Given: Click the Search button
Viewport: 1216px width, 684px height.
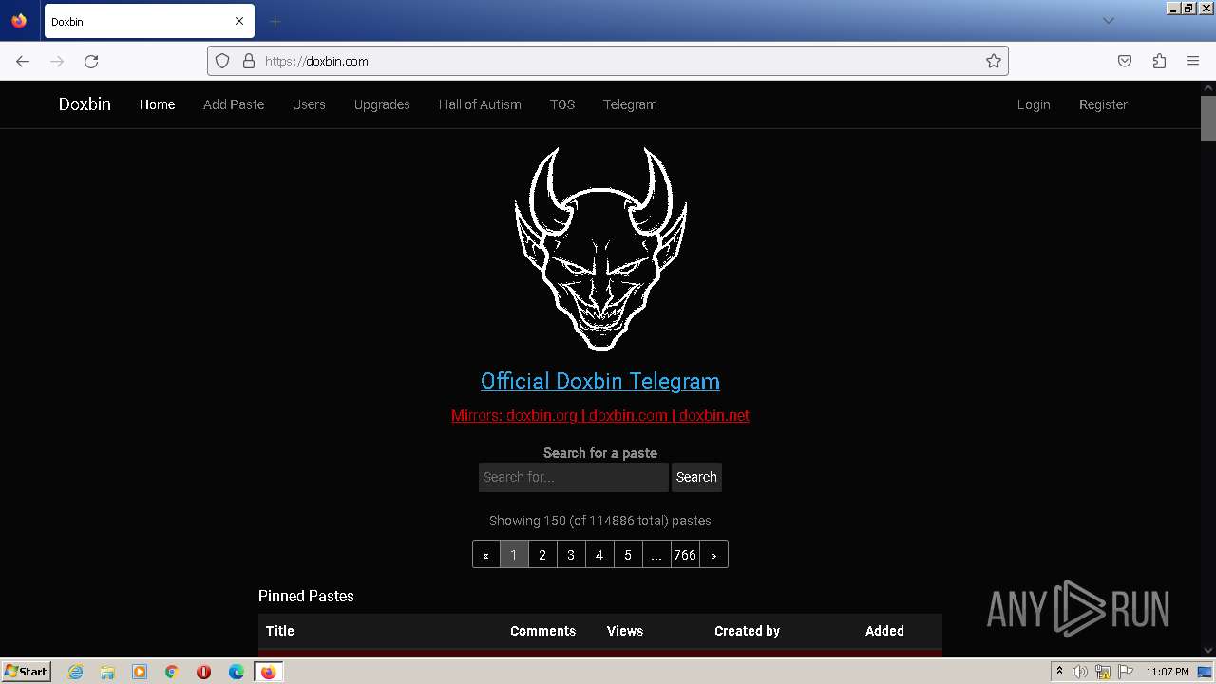Looking at the screenshot, I should pyautogui.click(x=696, y=477).
